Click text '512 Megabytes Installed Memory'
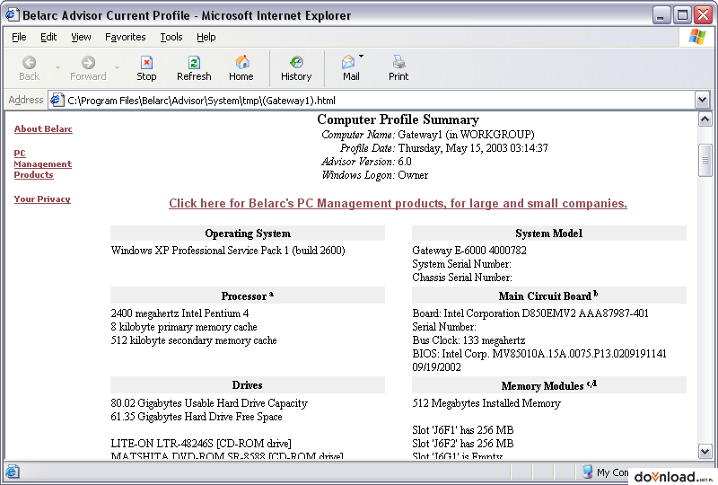This screenshot has width=718, height=485. pyautogui.click(x=486, y=403)
